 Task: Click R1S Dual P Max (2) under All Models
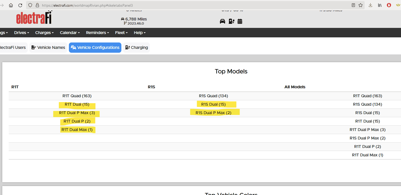[x=368, y=138]
